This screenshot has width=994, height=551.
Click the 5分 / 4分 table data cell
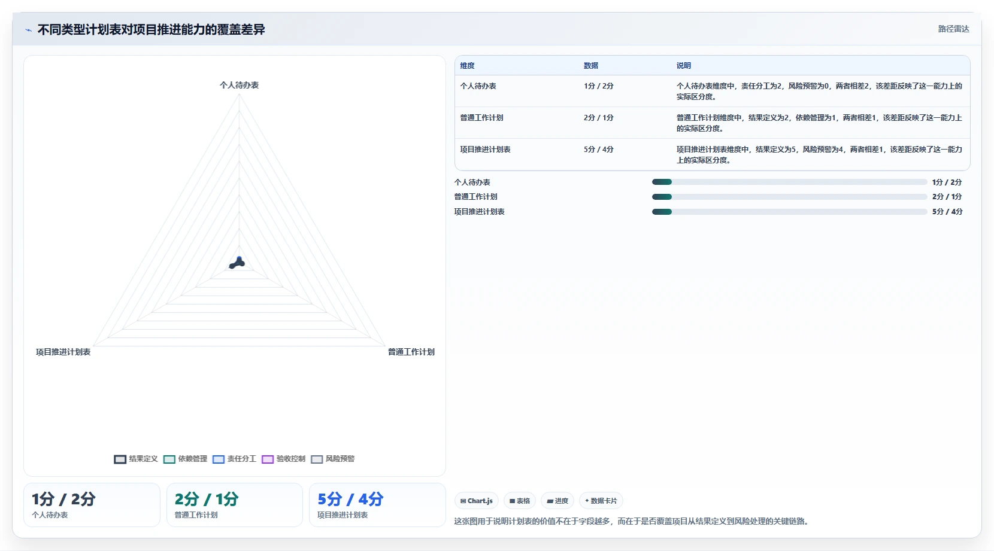pos(599,150)
